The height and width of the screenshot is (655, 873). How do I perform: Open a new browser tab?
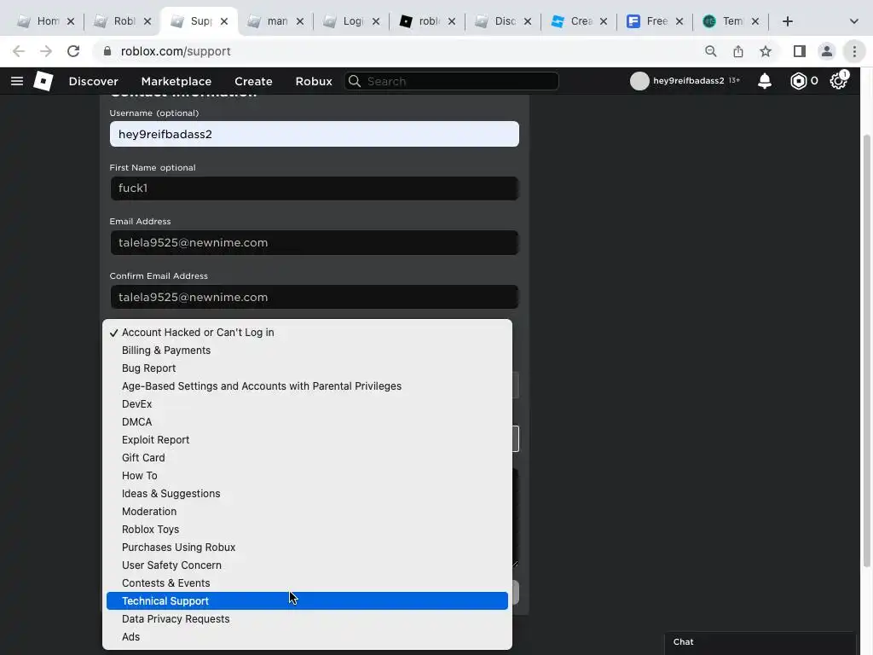pyautogui.click(x=787, y=21)
